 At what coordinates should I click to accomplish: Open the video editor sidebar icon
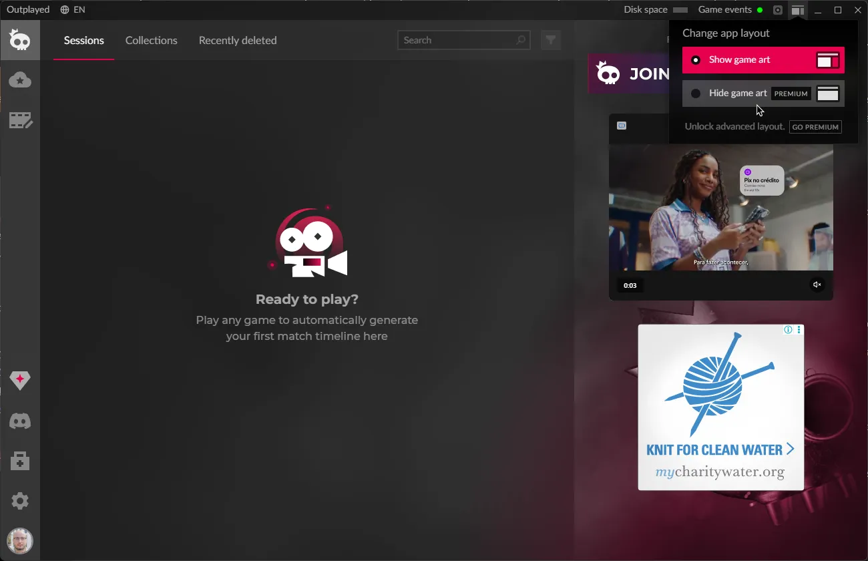(x=20, y=120)
